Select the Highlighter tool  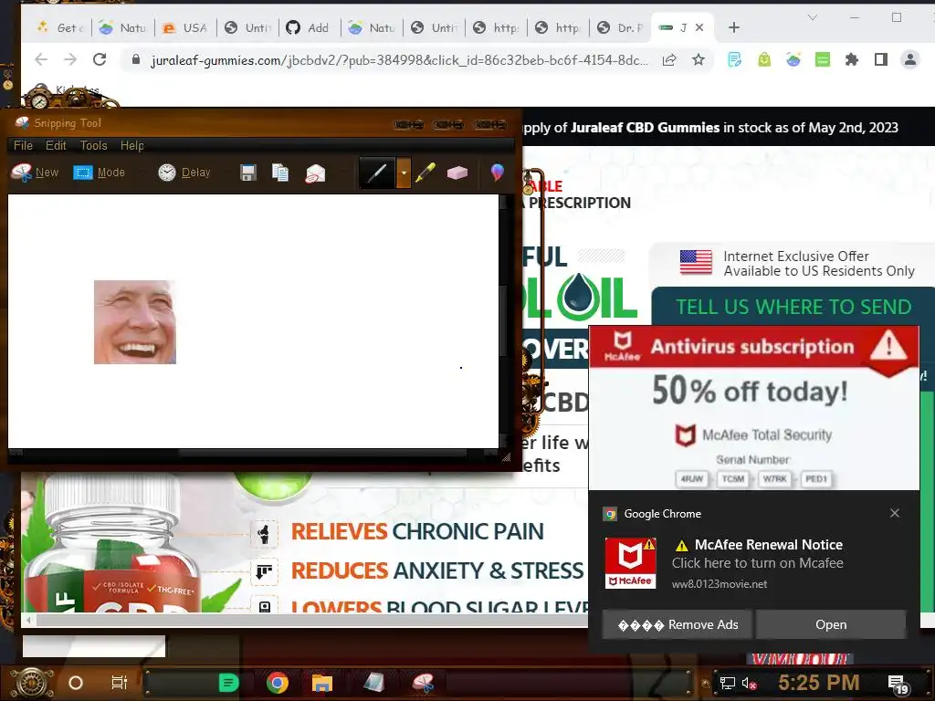click(425, 173)
